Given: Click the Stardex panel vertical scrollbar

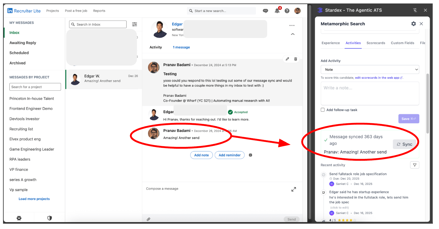Looking at the screenshot, I should click(428, 103).
